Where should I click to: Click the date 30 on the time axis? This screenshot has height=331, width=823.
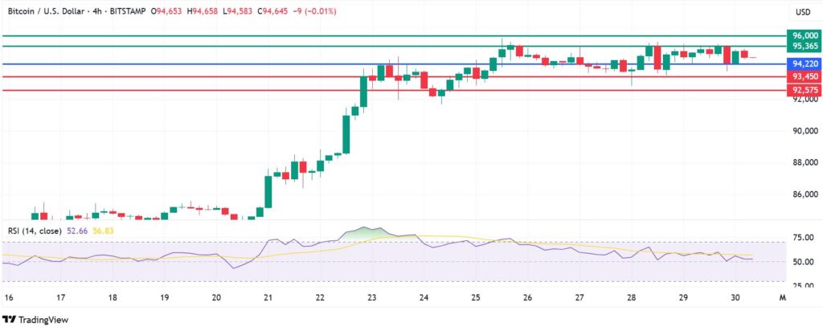pos(734,296)
